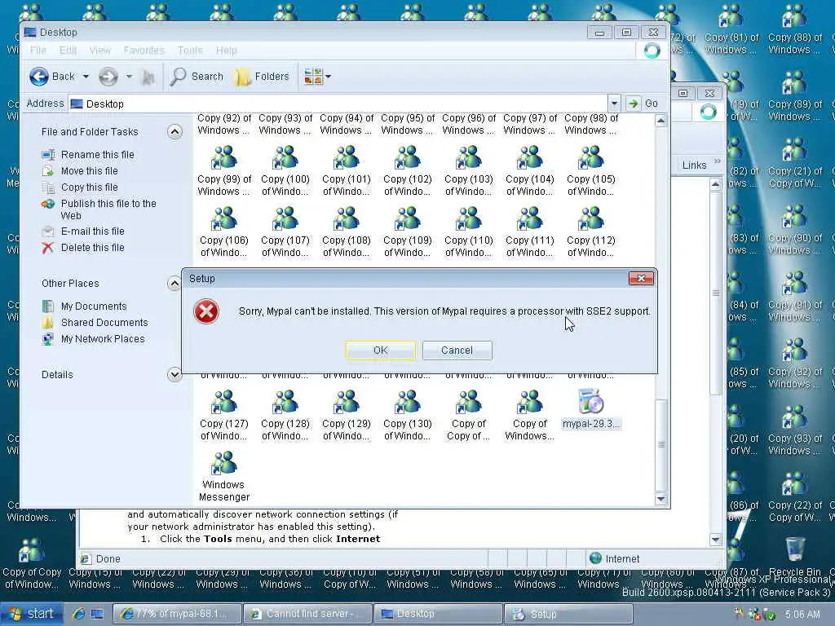Image resolution: width=835 pixels, height=626 pixels.
Task: Open the Search pane
Action: click(x=197, y=77)
